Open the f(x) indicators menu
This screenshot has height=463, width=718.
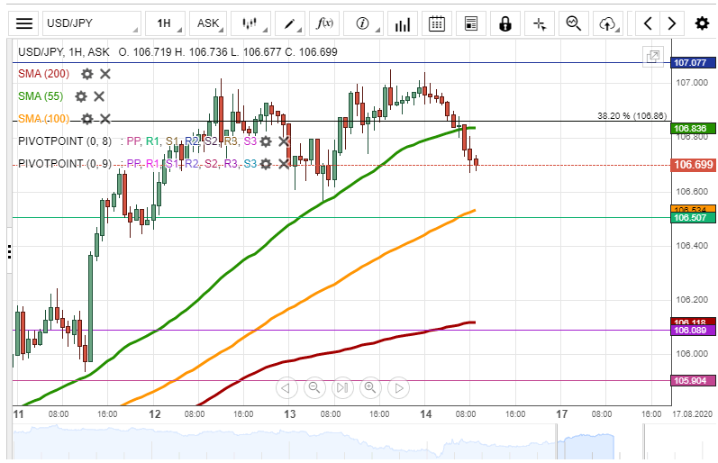(323, 23)
